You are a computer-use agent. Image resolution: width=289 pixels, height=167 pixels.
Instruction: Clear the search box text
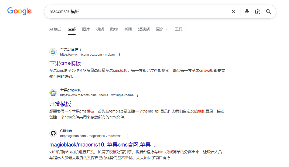click(x=233, y=12)
